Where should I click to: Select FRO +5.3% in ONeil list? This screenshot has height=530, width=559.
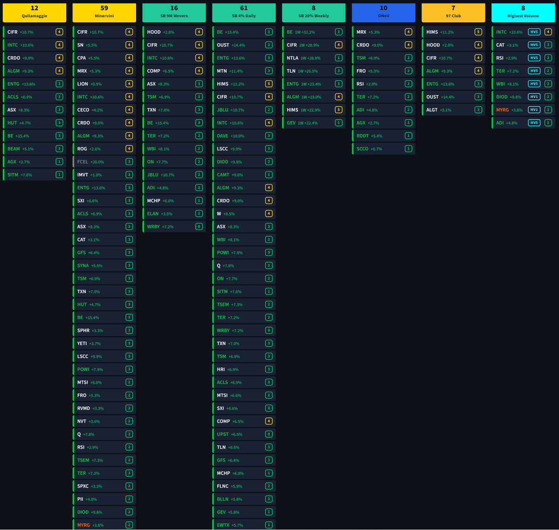(x=384, y=71)
